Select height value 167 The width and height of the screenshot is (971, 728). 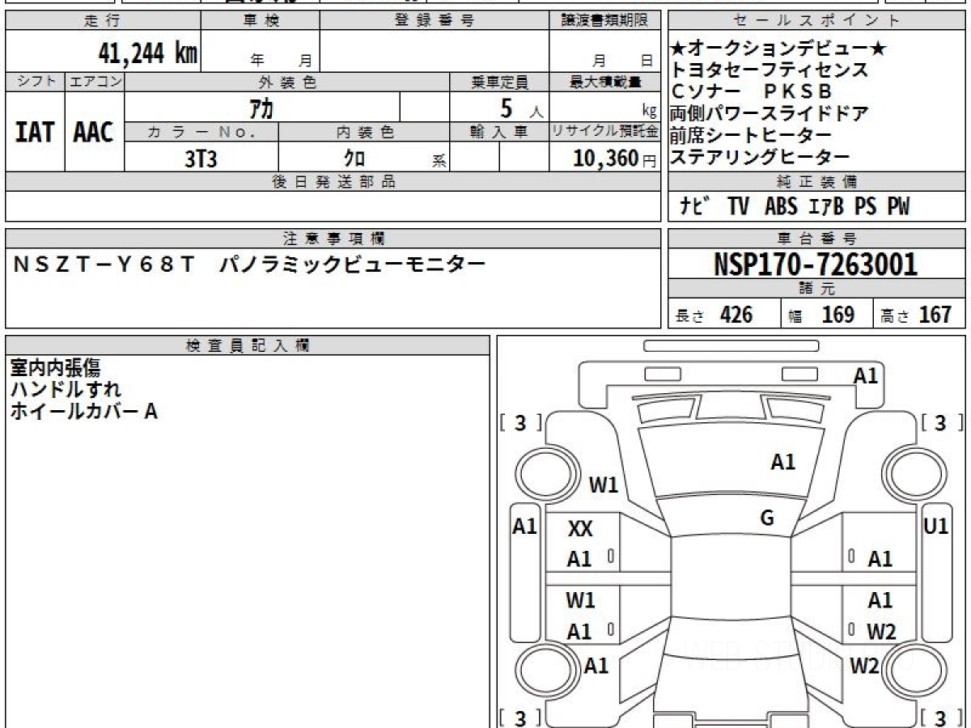tap(935, 315)
